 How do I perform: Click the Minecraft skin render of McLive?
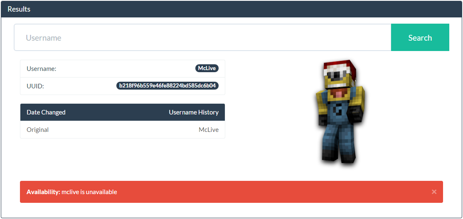pos(340,112)
